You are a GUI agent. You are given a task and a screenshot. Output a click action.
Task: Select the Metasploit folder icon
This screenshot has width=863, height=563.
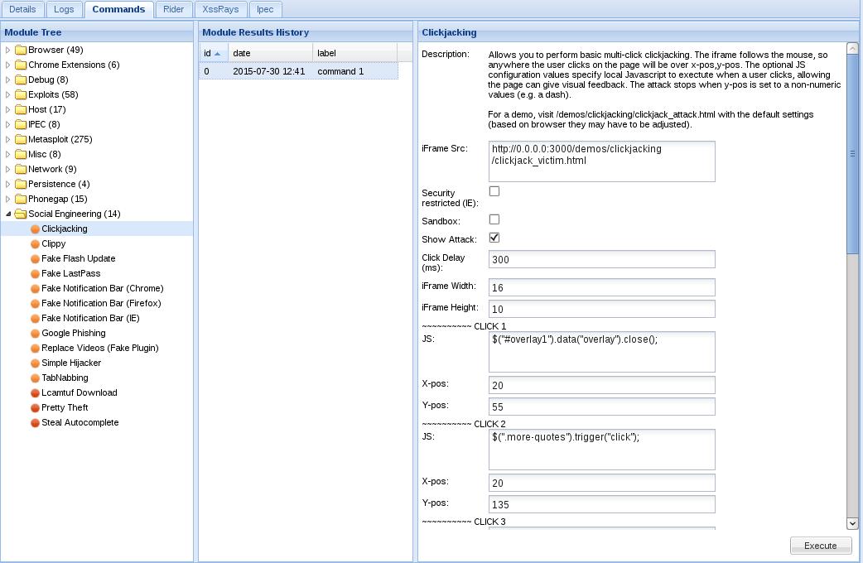(21, 139)
